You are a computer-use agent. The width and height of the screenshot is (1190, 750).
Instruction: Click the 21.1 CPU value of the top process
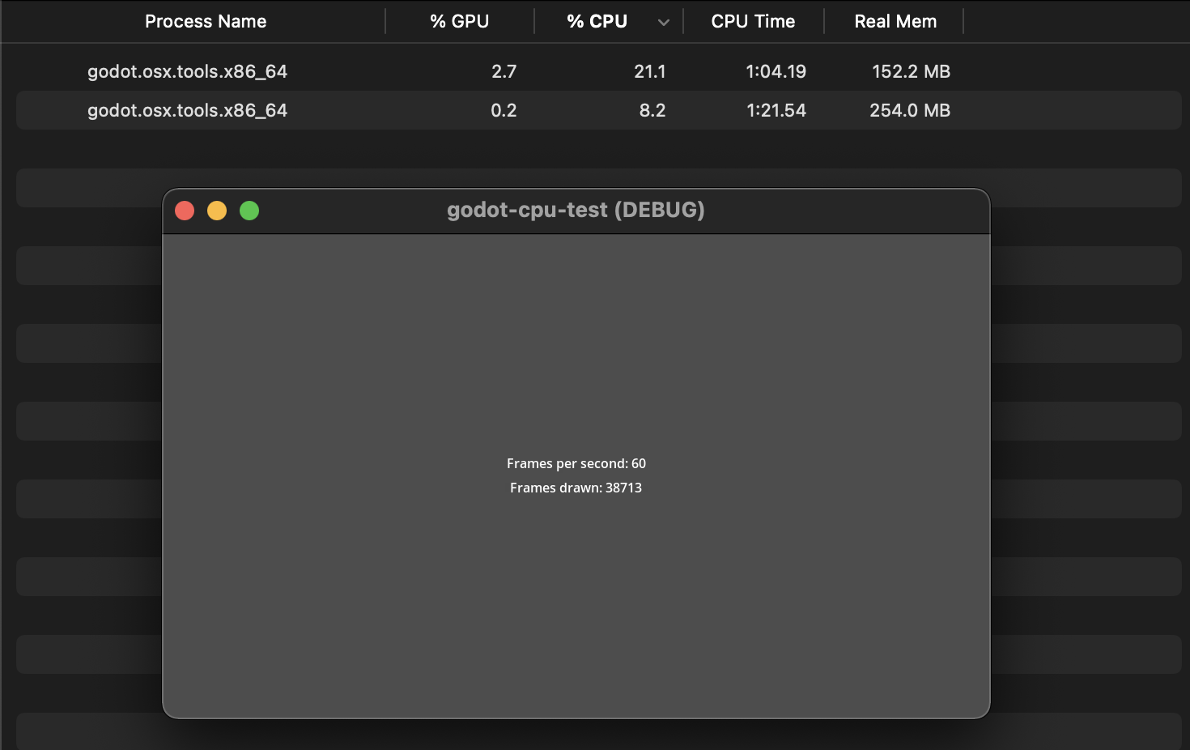point(651,71)
